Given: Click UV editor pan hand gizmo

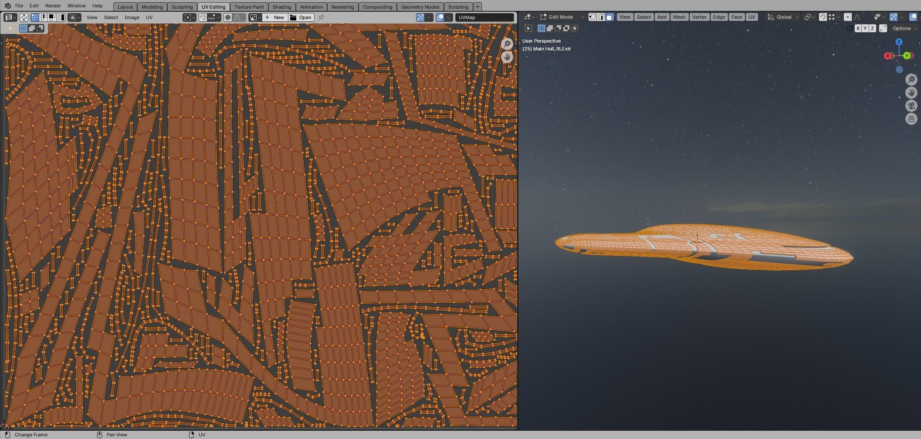Looking at the screenshot, I should click(x=507, y=57).
